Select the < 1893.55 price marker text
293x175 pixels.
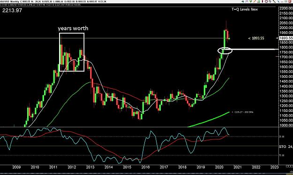[256, 38]
